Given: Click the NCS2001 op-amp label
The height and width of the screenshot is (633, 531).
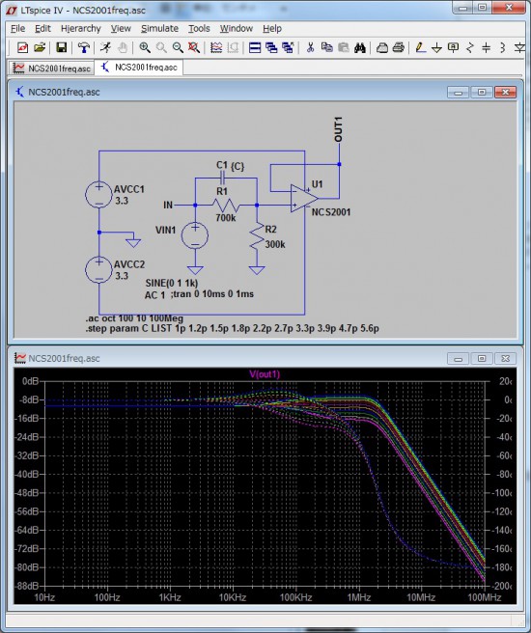Looking at the screenshot, I should tap(331, 212).
